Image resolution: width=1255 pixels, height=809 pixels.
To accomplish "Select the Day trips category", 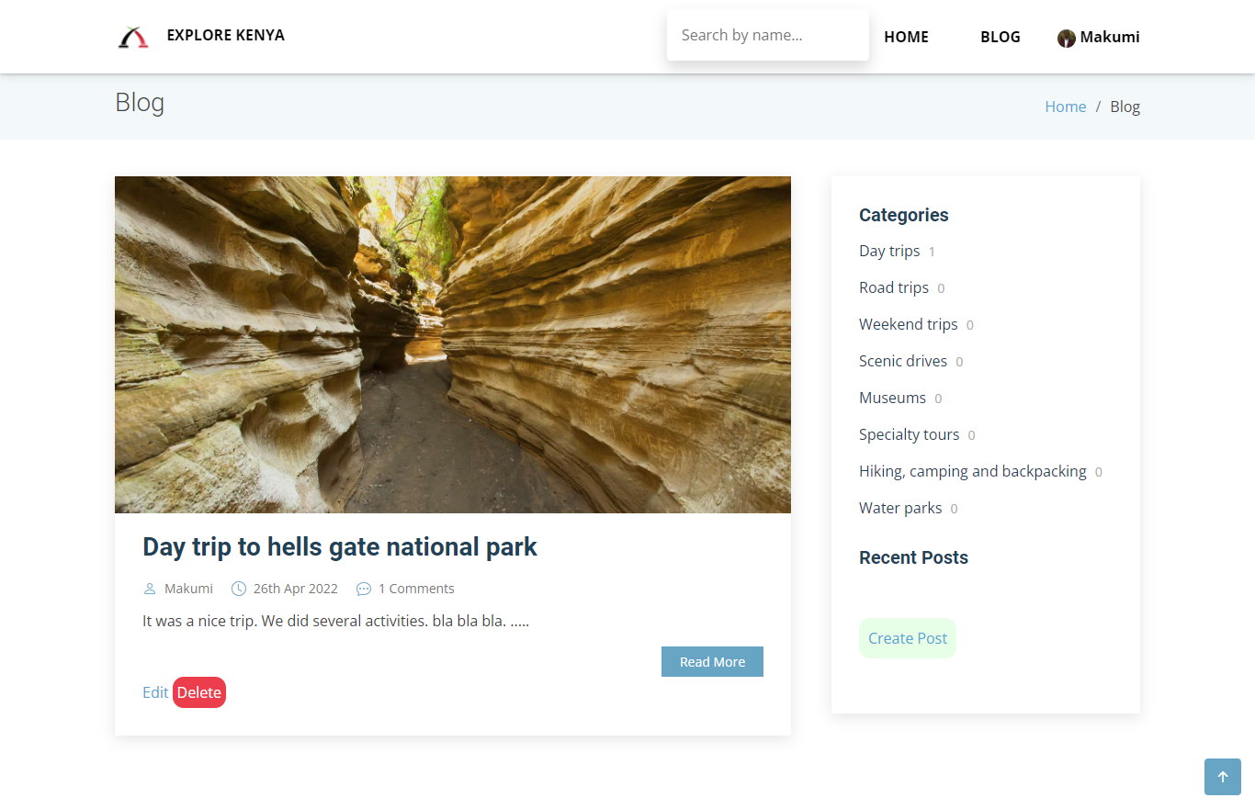I will pyautogui.click(x=889, y=251).
